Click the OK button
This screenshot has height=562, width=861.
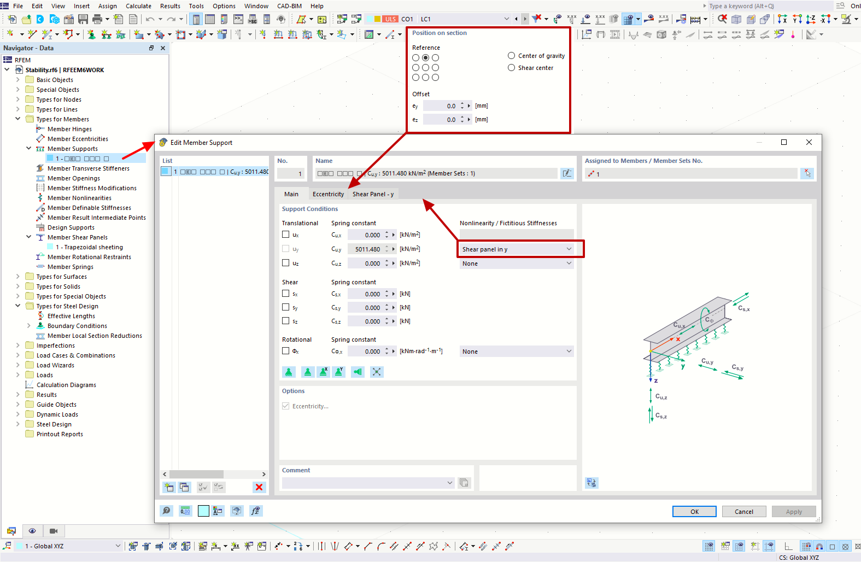[694, 512]
